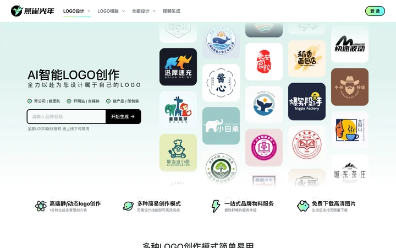The height and width of the screenshot is (248, 396).
Task: Click the 生成后支持无限量下载 caption
Action: tap(329, 210)
